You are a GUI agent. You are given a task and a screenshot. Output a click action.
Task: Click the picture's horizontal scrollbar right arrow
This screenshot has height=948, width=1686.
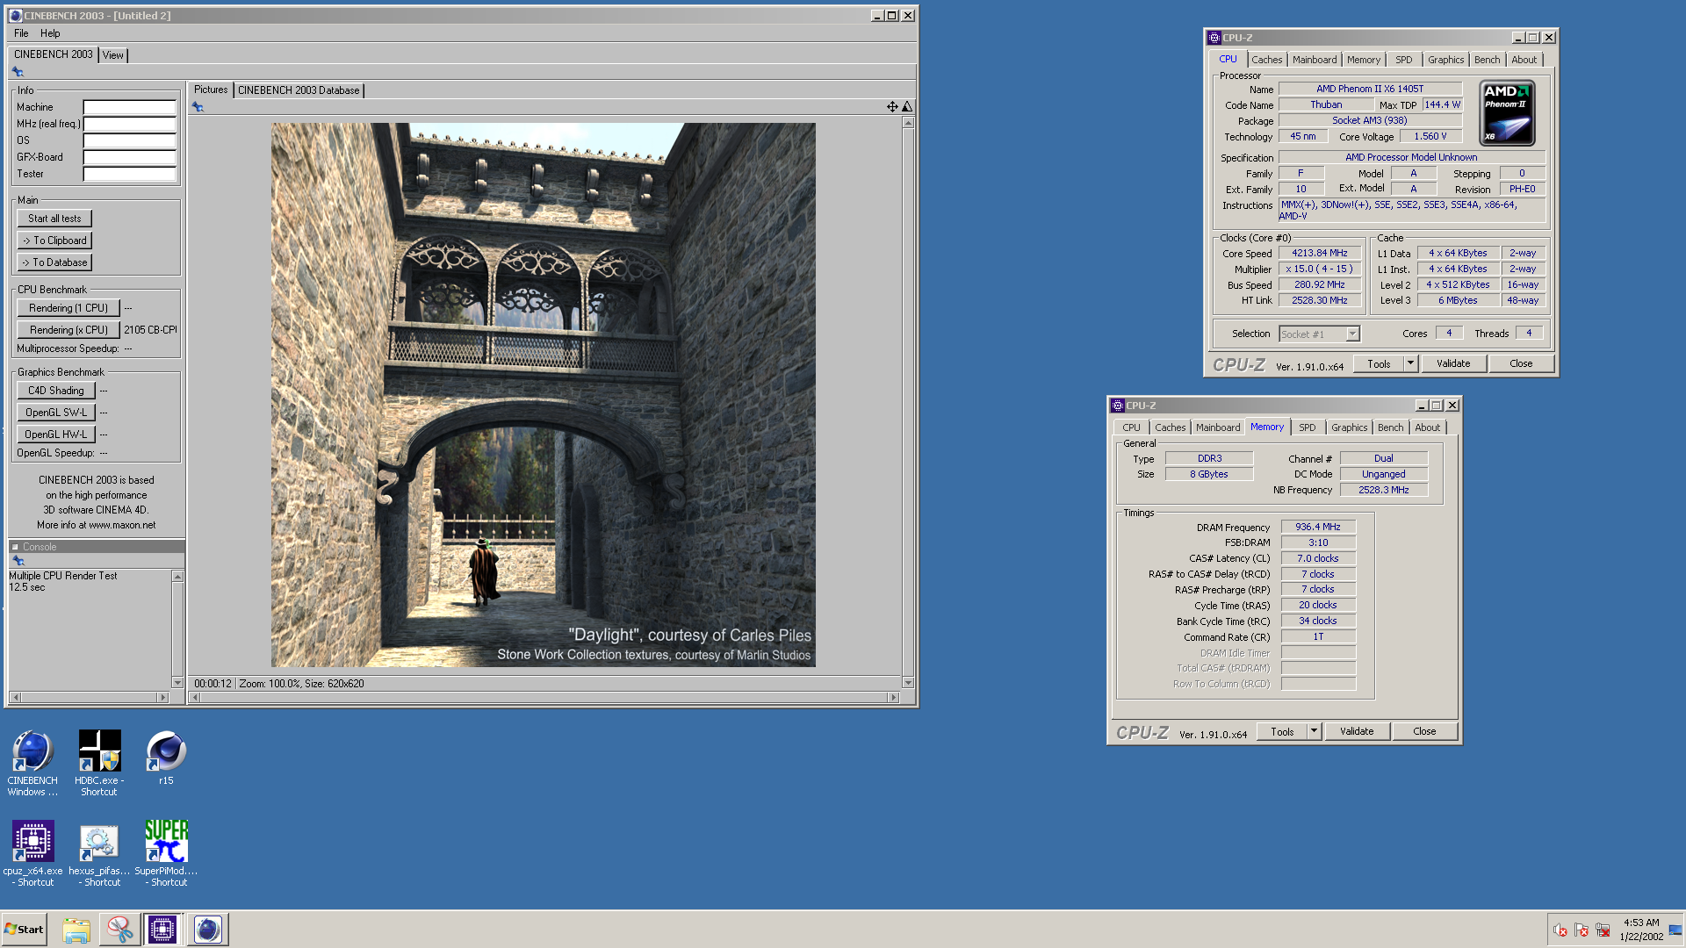[x=893, y=698]
